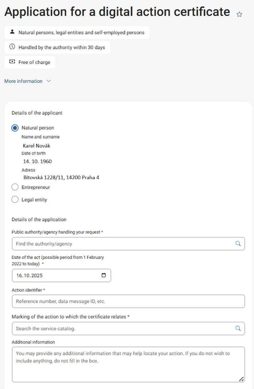The height and width of the screenshot is (389, 254).
Task: Click the Action identifier input field
Action: [107, 301]
